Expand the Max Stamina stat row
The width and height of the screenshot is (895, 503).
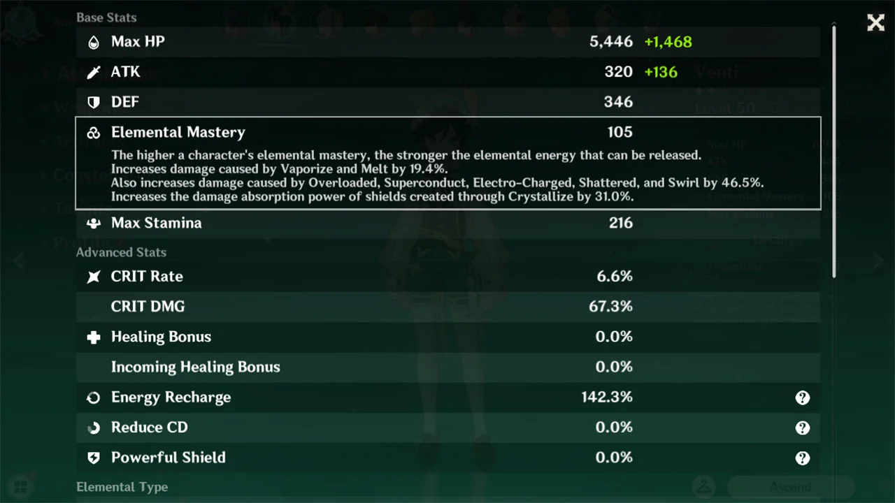click(x=447, y=224)
